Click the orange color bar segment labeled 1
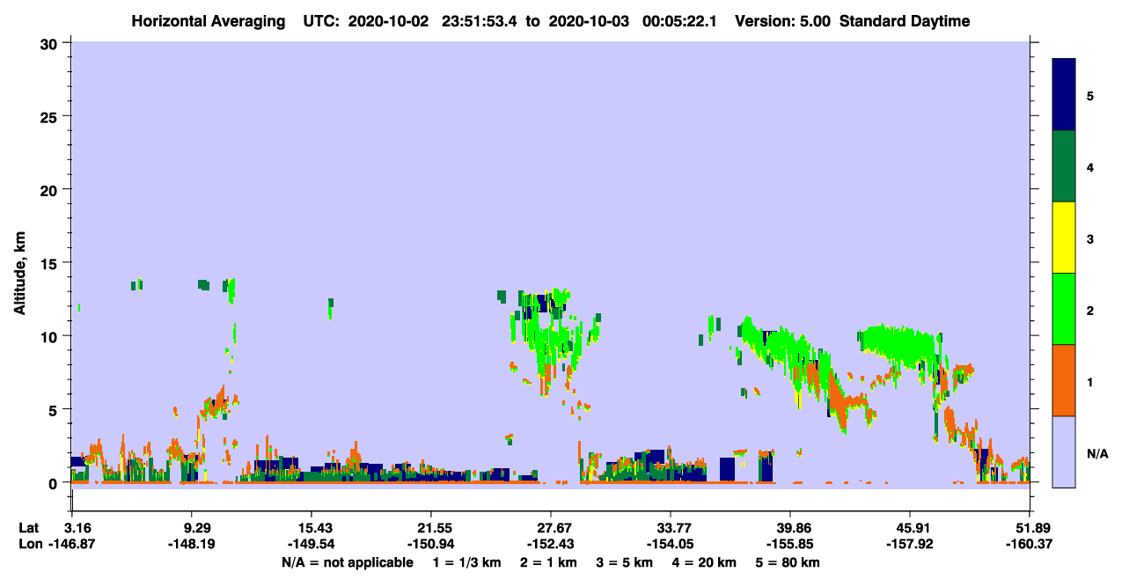1144x587 pixels. pyautogui.click(x=1064, y=380)
